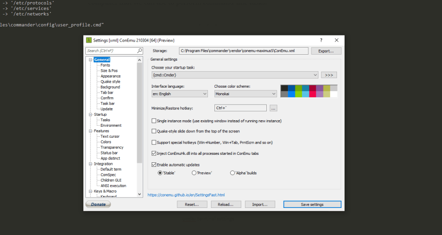
Task: Select App distinct in settings tree
Action: pos(110,158)
